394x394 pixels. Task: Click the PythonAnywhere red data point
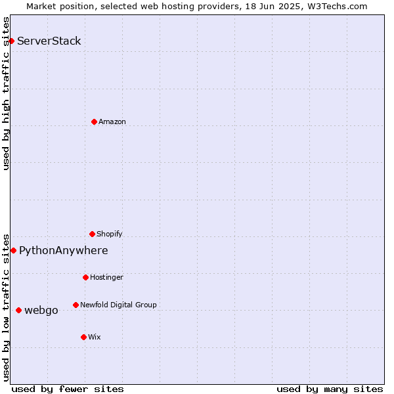(x=14, y=251)
